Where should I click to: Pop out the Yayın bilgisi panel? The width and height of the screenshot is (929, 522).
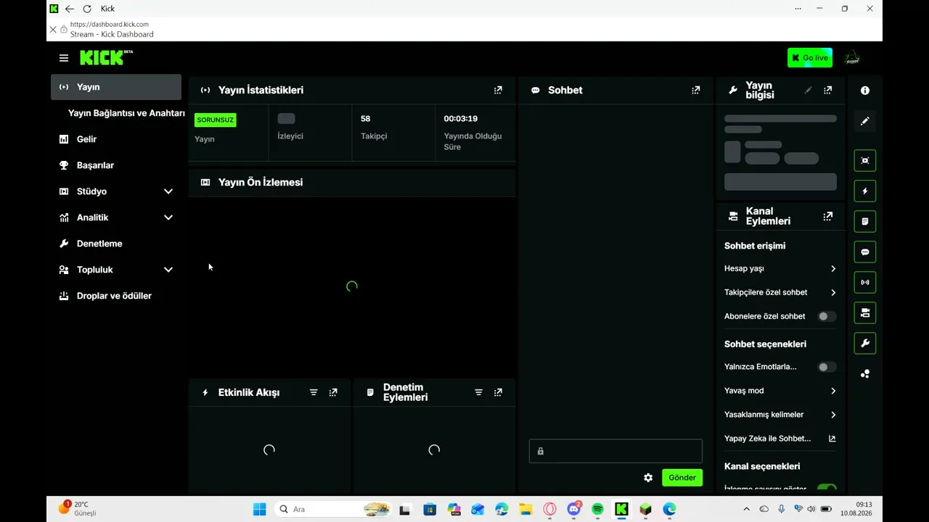tap(828, 90)
